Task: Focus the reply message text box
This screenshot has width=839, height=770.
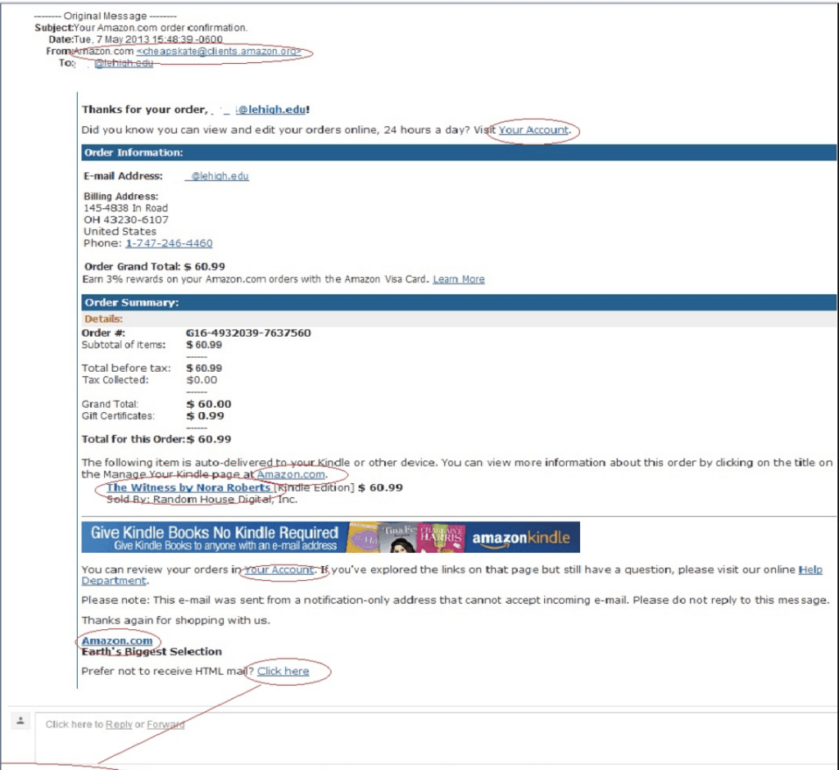Action: 434,741
